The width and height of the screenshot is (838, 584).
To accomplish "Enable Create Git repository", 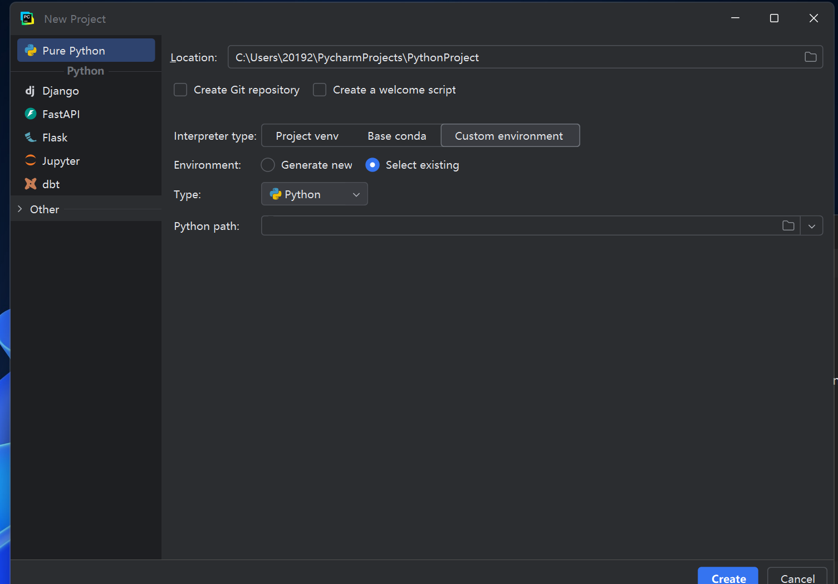I will click(x=180, y=89).
